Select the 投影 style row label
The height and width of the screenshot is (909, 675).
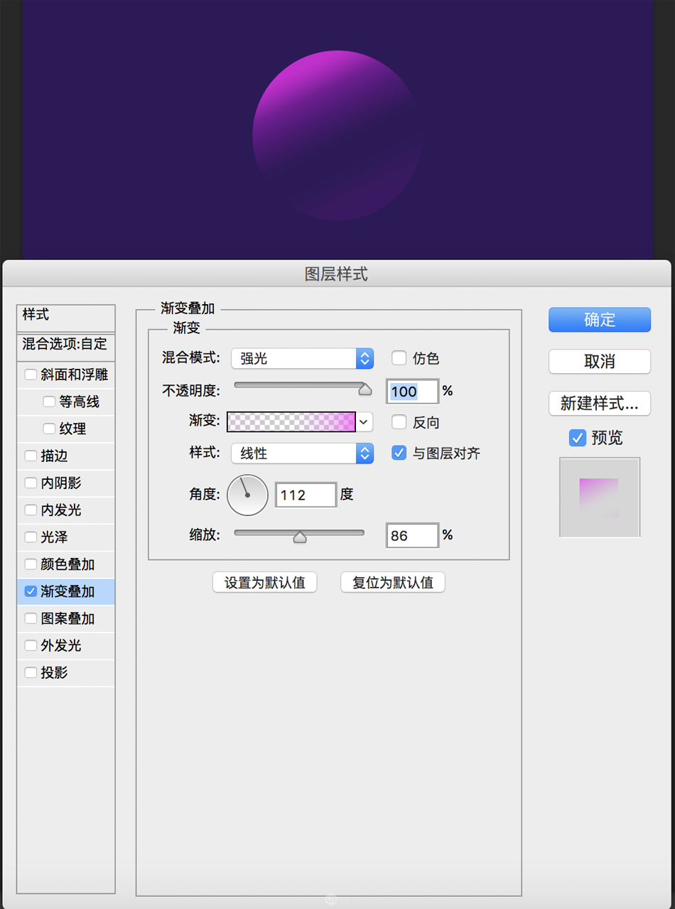tap(55, 672)
